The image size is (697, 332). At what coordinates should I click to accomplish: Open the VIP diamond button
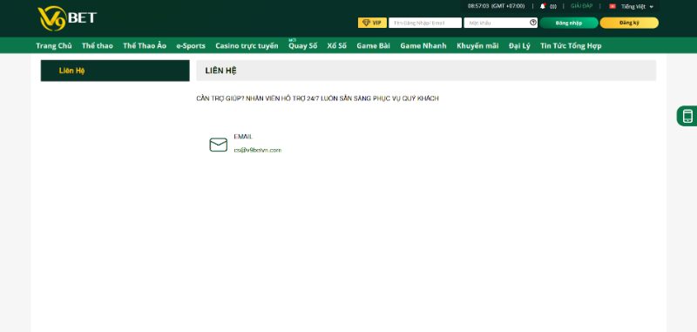pyautogui.click(x=372, y=23)
